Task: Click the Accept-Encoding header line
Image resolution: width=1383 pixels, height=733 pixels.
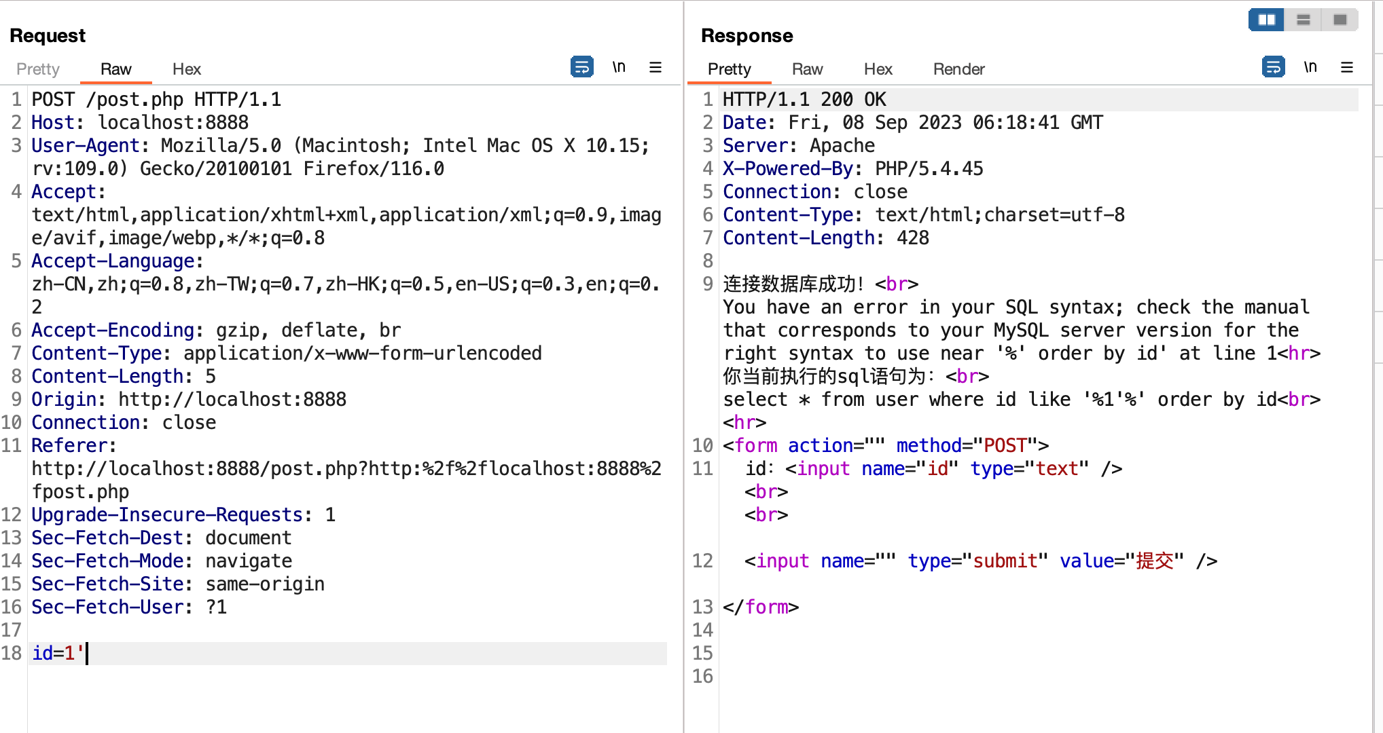Action: [216, 331]
